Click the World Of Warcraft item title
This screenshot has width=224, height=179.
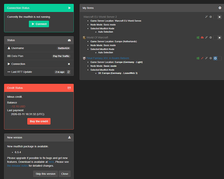point(97,38)
